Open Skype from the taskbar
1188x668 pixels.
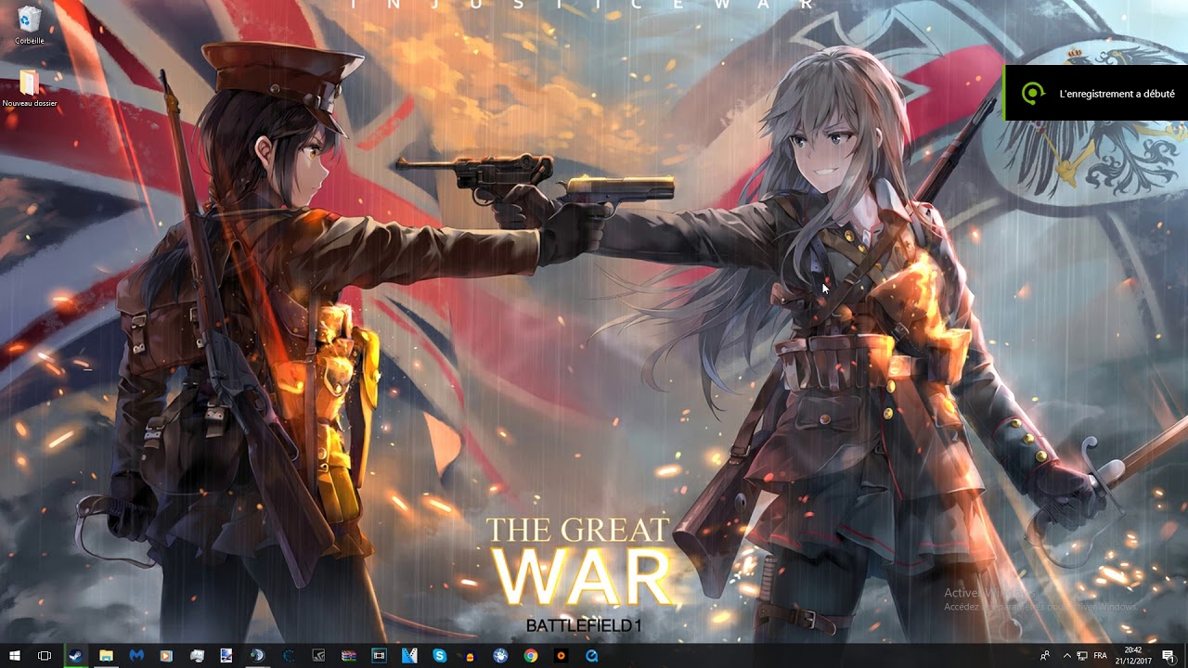(x=439, y=655)
